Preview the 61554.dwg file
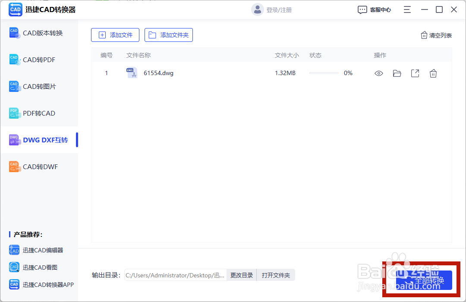 point(378,73)
